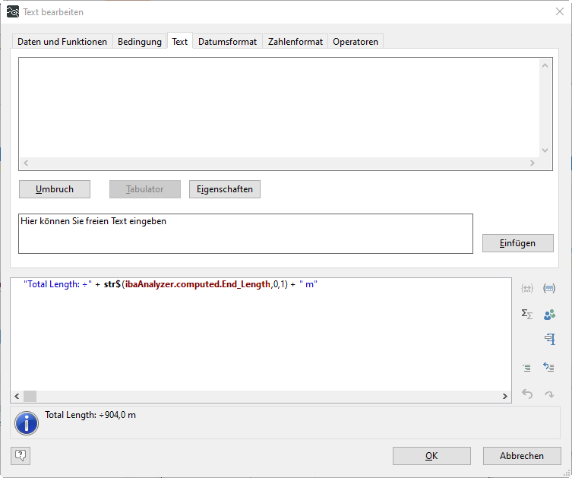The height and width of the screenshot is (478, 572).
Task: Open the Operatoren tab
Action: (x=356, y=42)
